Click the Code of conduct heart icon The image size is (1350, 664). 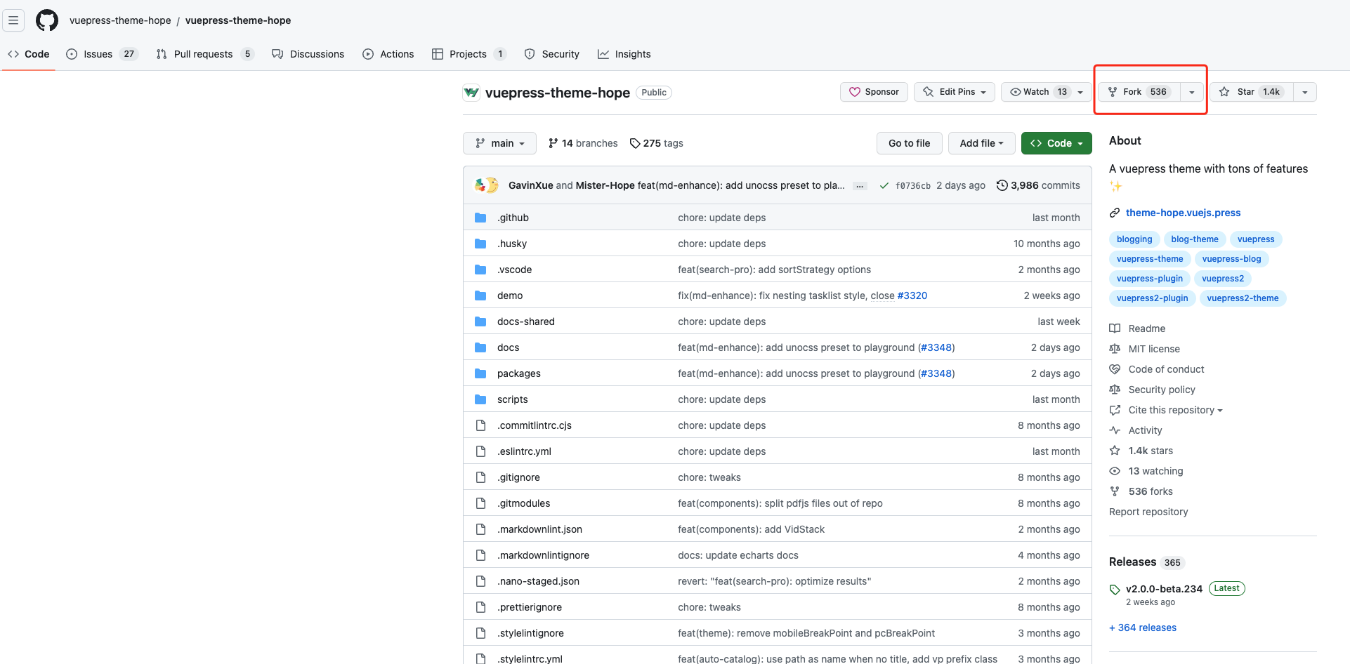tap(1115, 369)
